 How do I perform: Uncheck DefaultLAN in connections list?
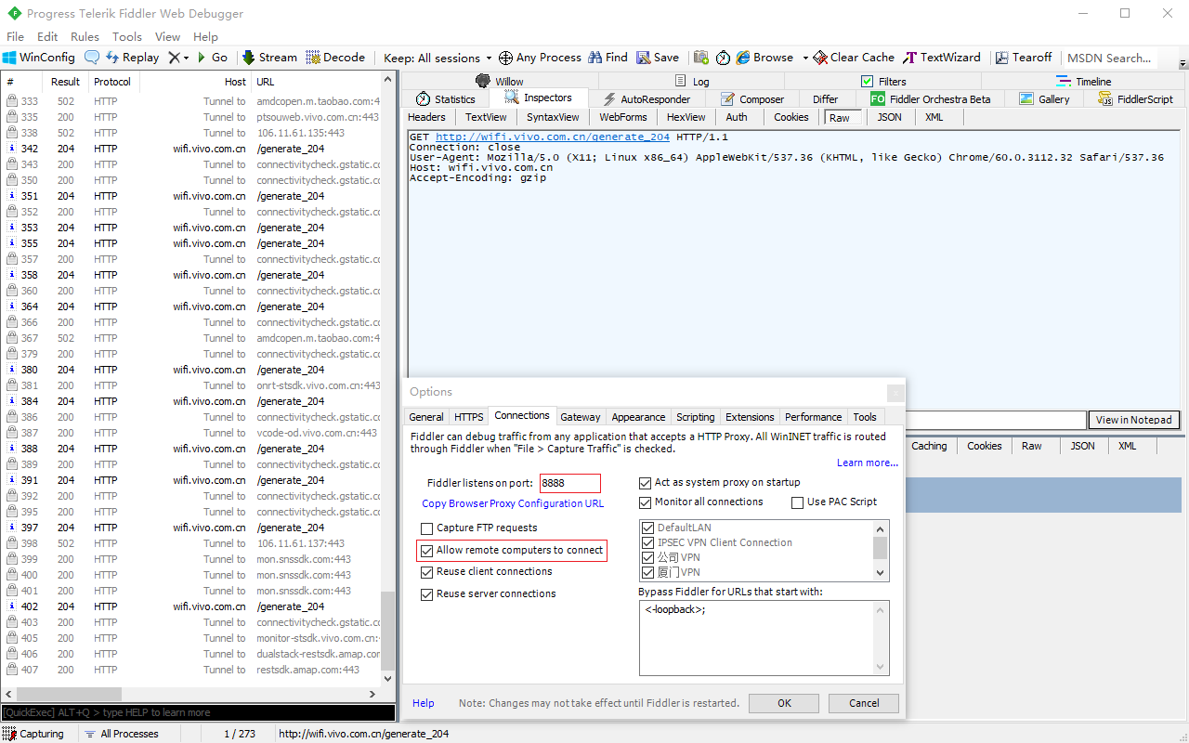647,528
